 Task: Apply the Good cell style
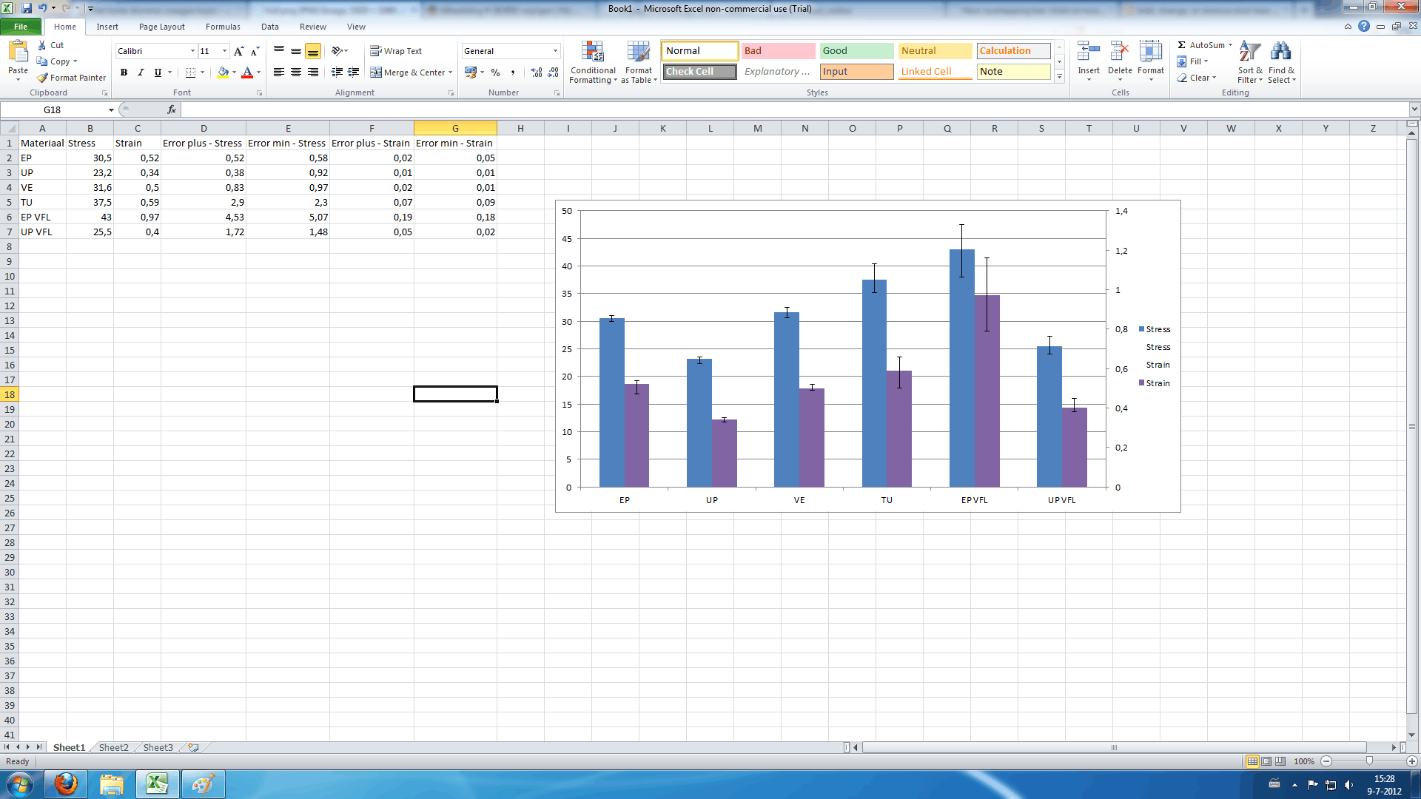tap(856, 51)
